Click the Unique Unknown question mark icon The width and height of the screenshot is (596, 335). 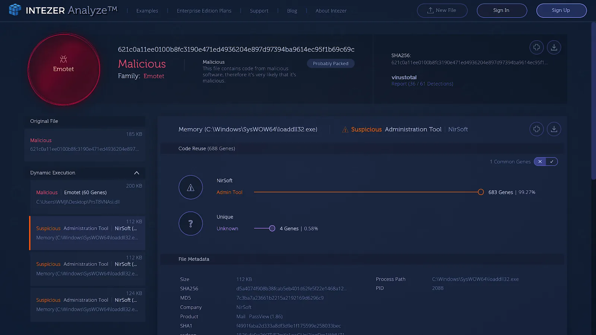pyautogui.click(x=191, y=224)
